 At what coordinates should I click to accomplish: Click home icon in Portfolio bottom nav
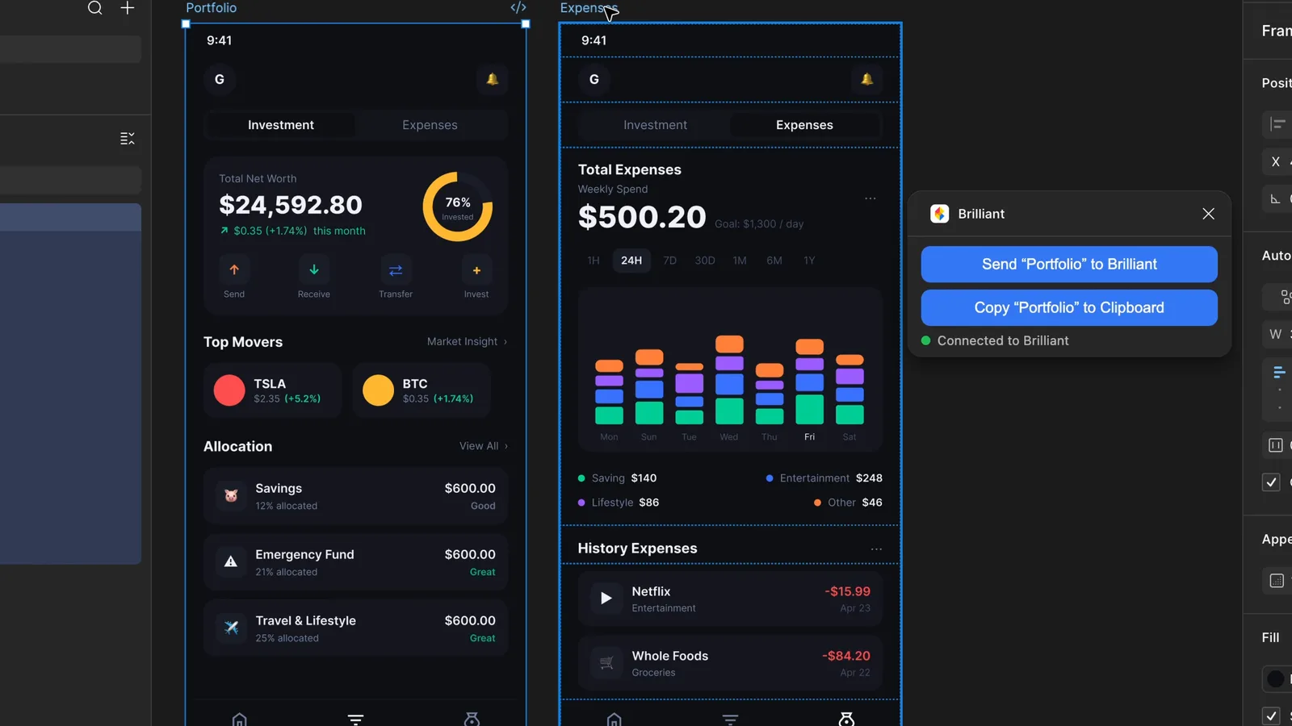coord(240,719)
